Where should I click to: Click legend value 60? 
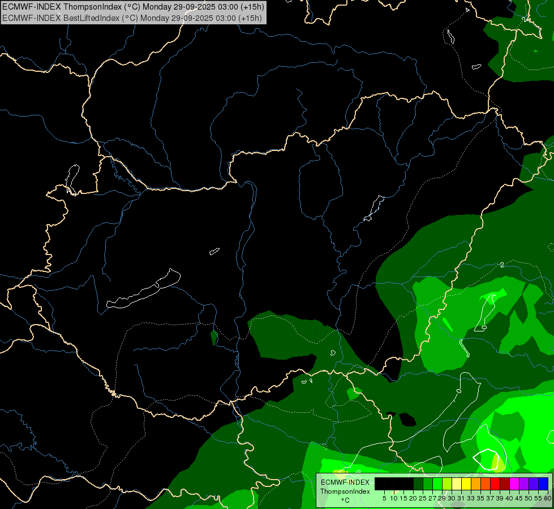tap(548, 498)
